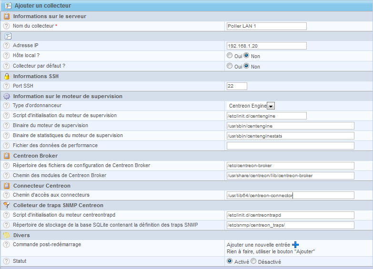The image size is (373, 269).
Task: Click help icon beside Statut
Action: [6, 261]
